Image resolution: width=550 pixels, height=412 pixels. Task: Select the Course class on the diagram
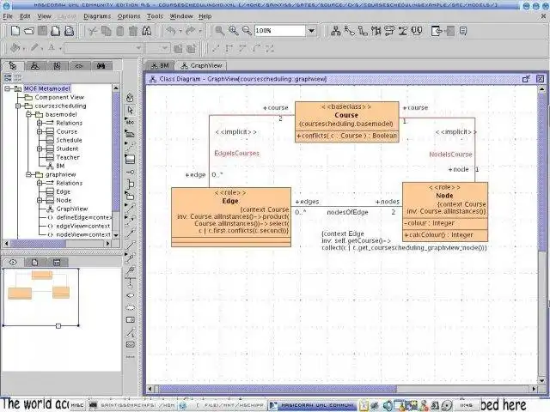[346, 122]
